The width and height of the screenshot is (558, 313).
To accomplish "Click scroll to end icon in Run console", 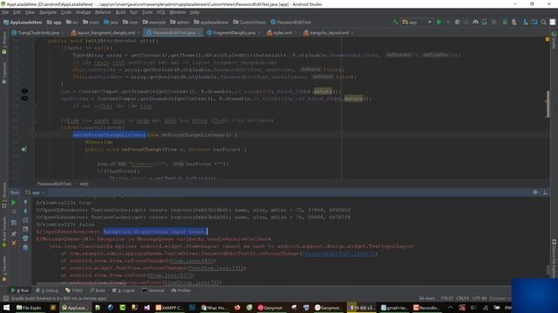I will tap(25, 230).
